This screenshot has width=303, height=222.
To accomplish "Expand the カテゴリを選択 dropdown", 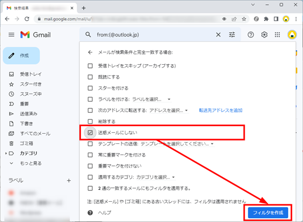I will 156,177.
